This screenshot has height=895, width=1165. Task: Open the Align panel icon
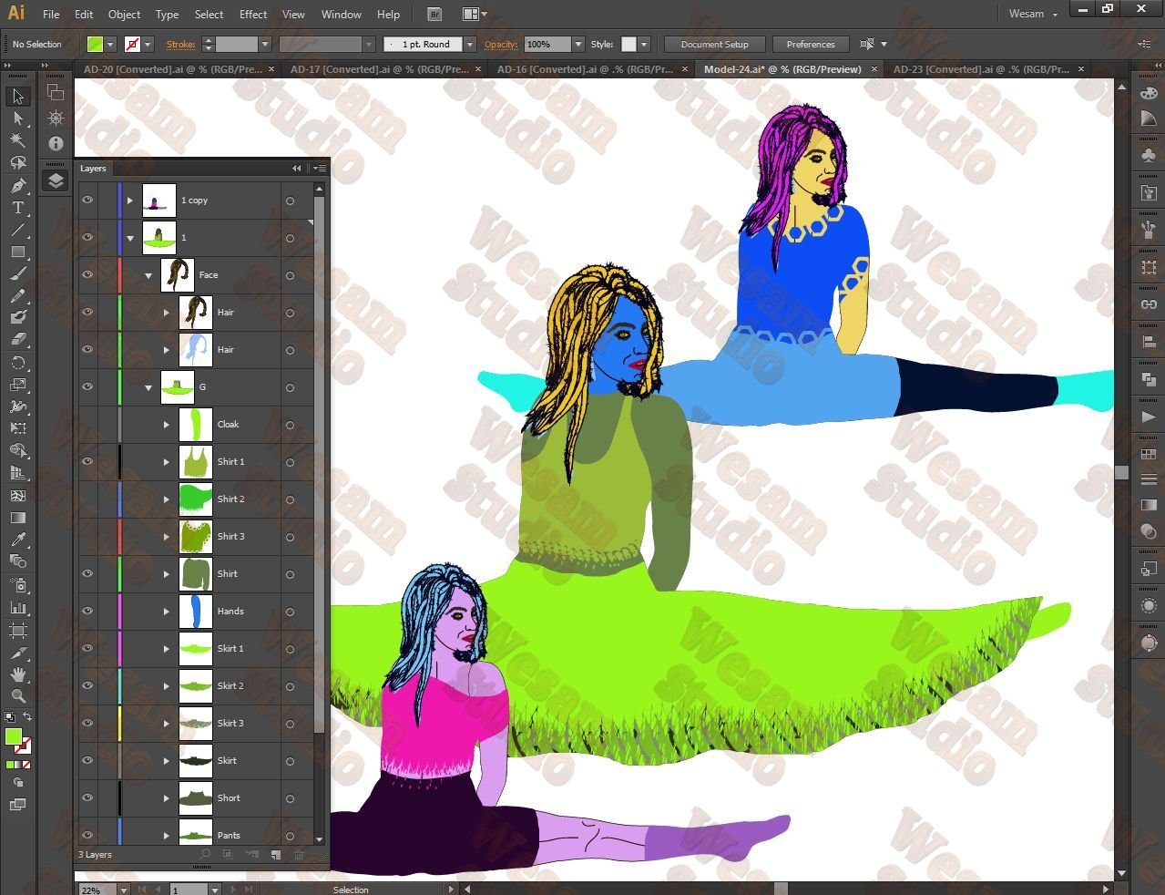[1149, 342]
